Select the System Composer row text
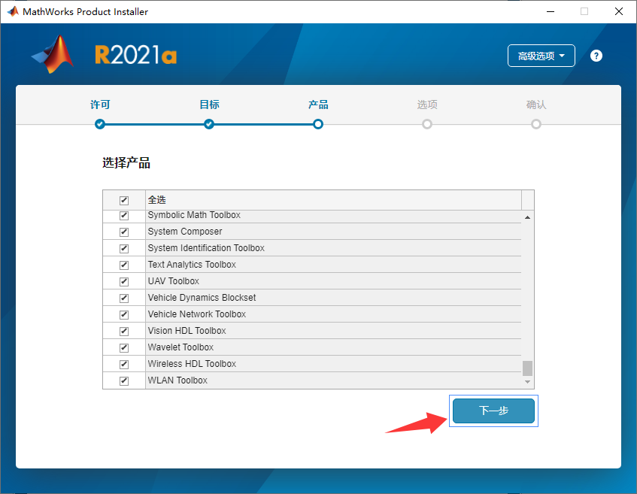This screenshot has width=637, height=494. pyautogui.click(x=185, y=232)
